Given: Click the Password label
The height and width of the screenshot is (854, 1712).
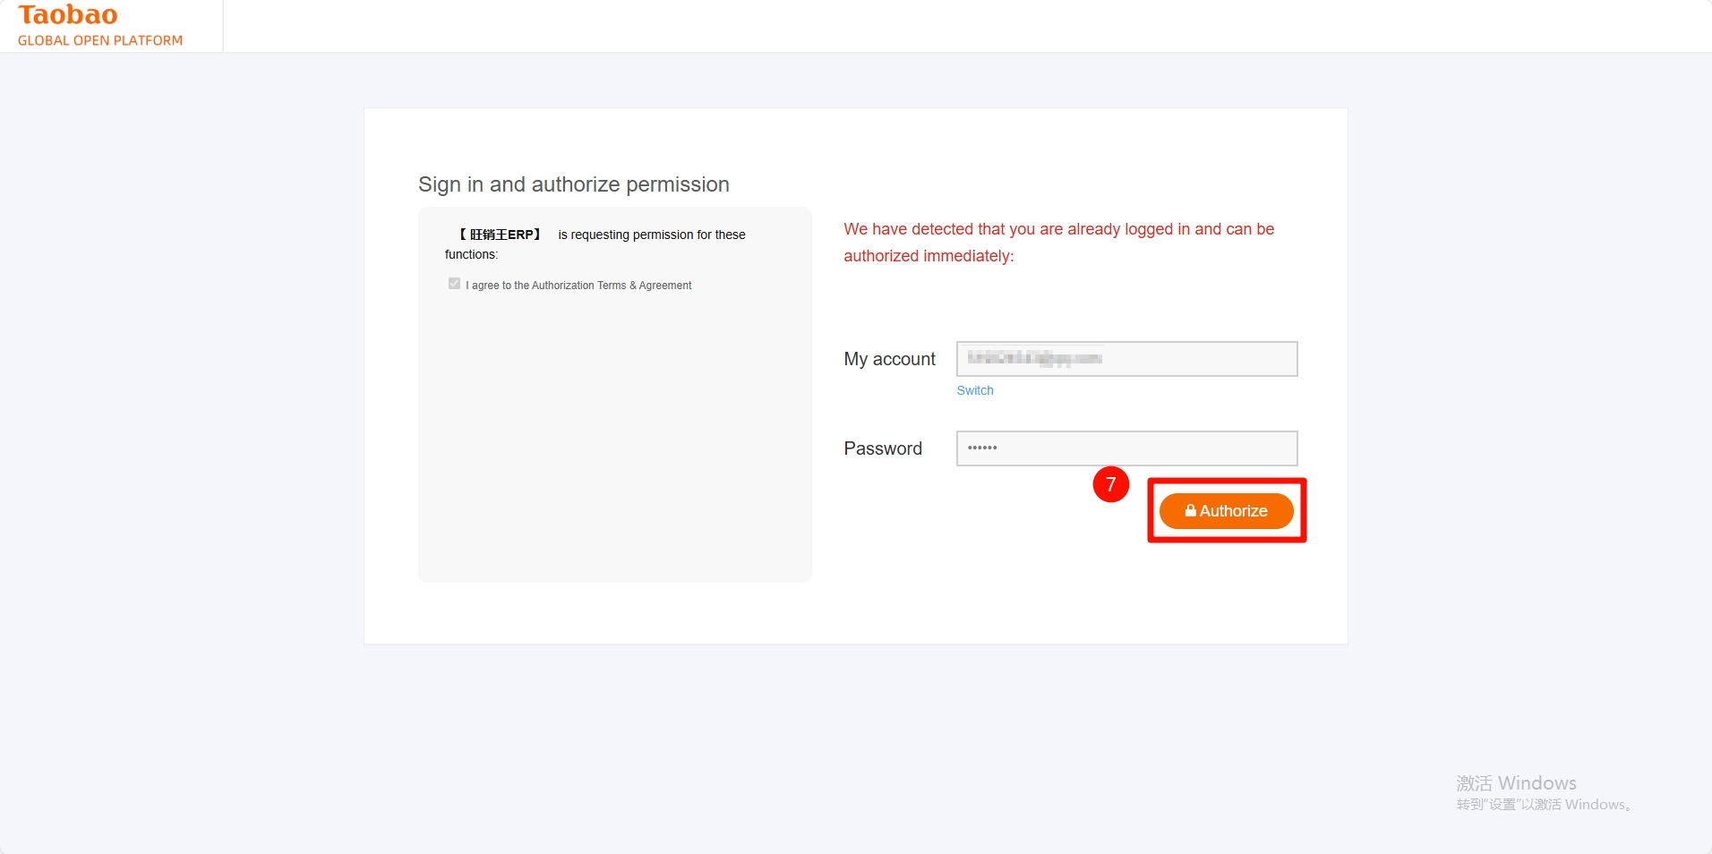Looking at the screenshot, I should (882, 448).
